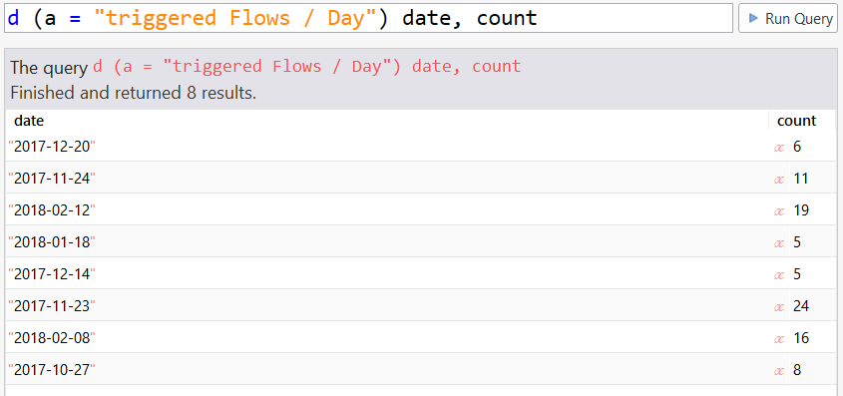Sort by the count column header
843x396 pixels.
(797, 121)
